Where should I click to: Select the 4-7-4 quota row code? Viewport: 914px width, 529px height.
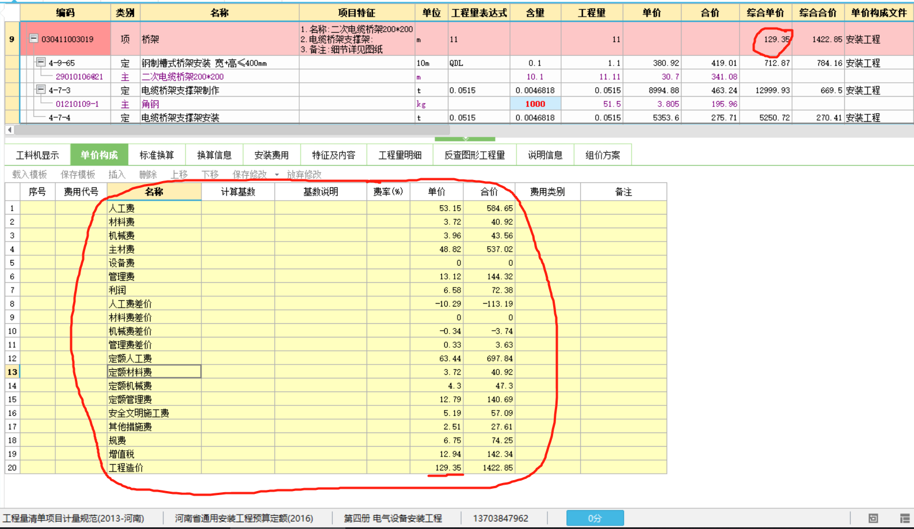60,118
